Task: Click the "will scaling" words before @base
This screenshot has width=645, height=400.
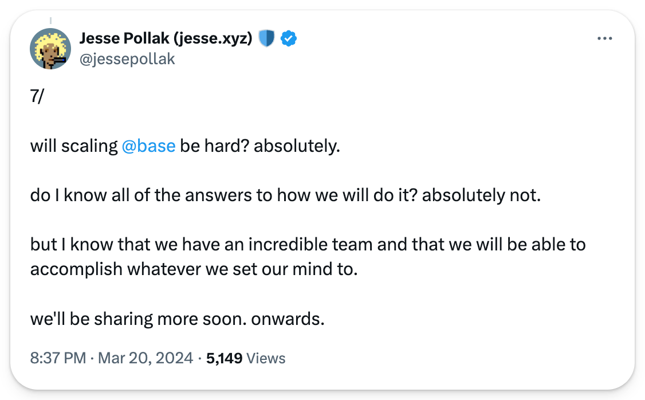Action: click(x=73, y=146)
